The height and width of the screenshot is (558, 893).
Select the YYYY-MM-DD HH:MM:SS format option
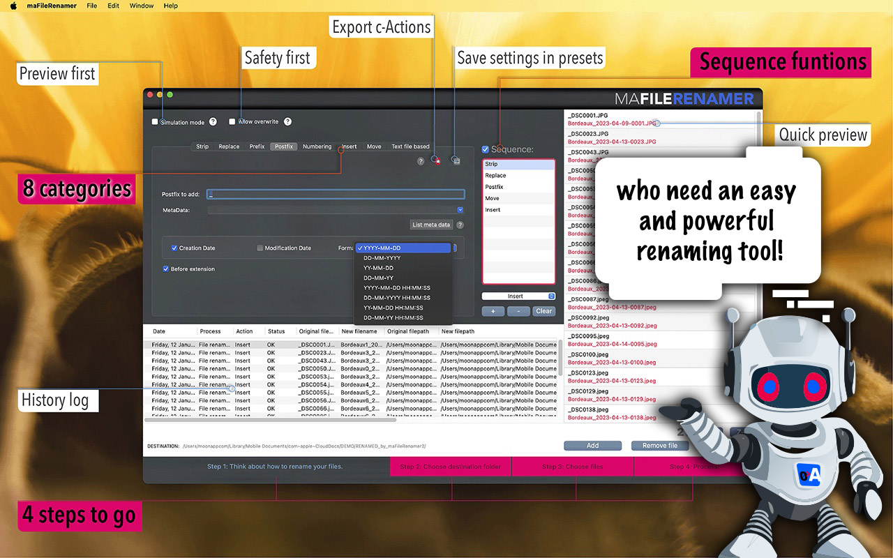click(403, 288)
